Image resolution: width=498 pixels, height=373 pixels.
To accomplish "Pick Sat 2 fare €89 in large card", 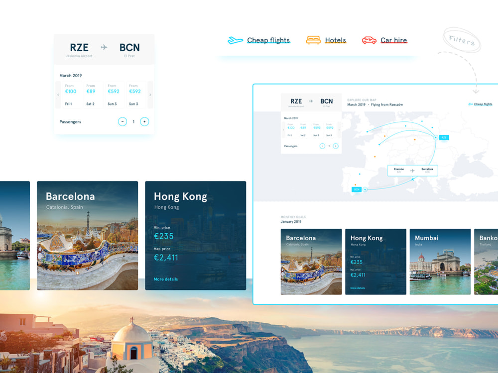I will (x=93, y=95).
